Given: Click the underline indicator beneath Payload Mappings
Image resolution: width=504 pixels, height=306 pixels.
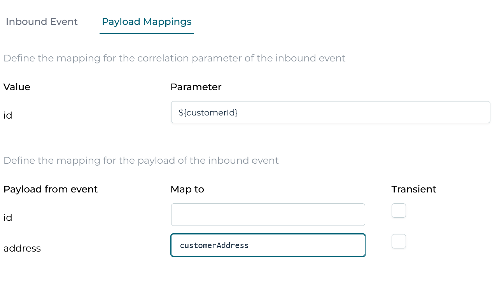Looking at the screenshot, I should coord(147,33).
